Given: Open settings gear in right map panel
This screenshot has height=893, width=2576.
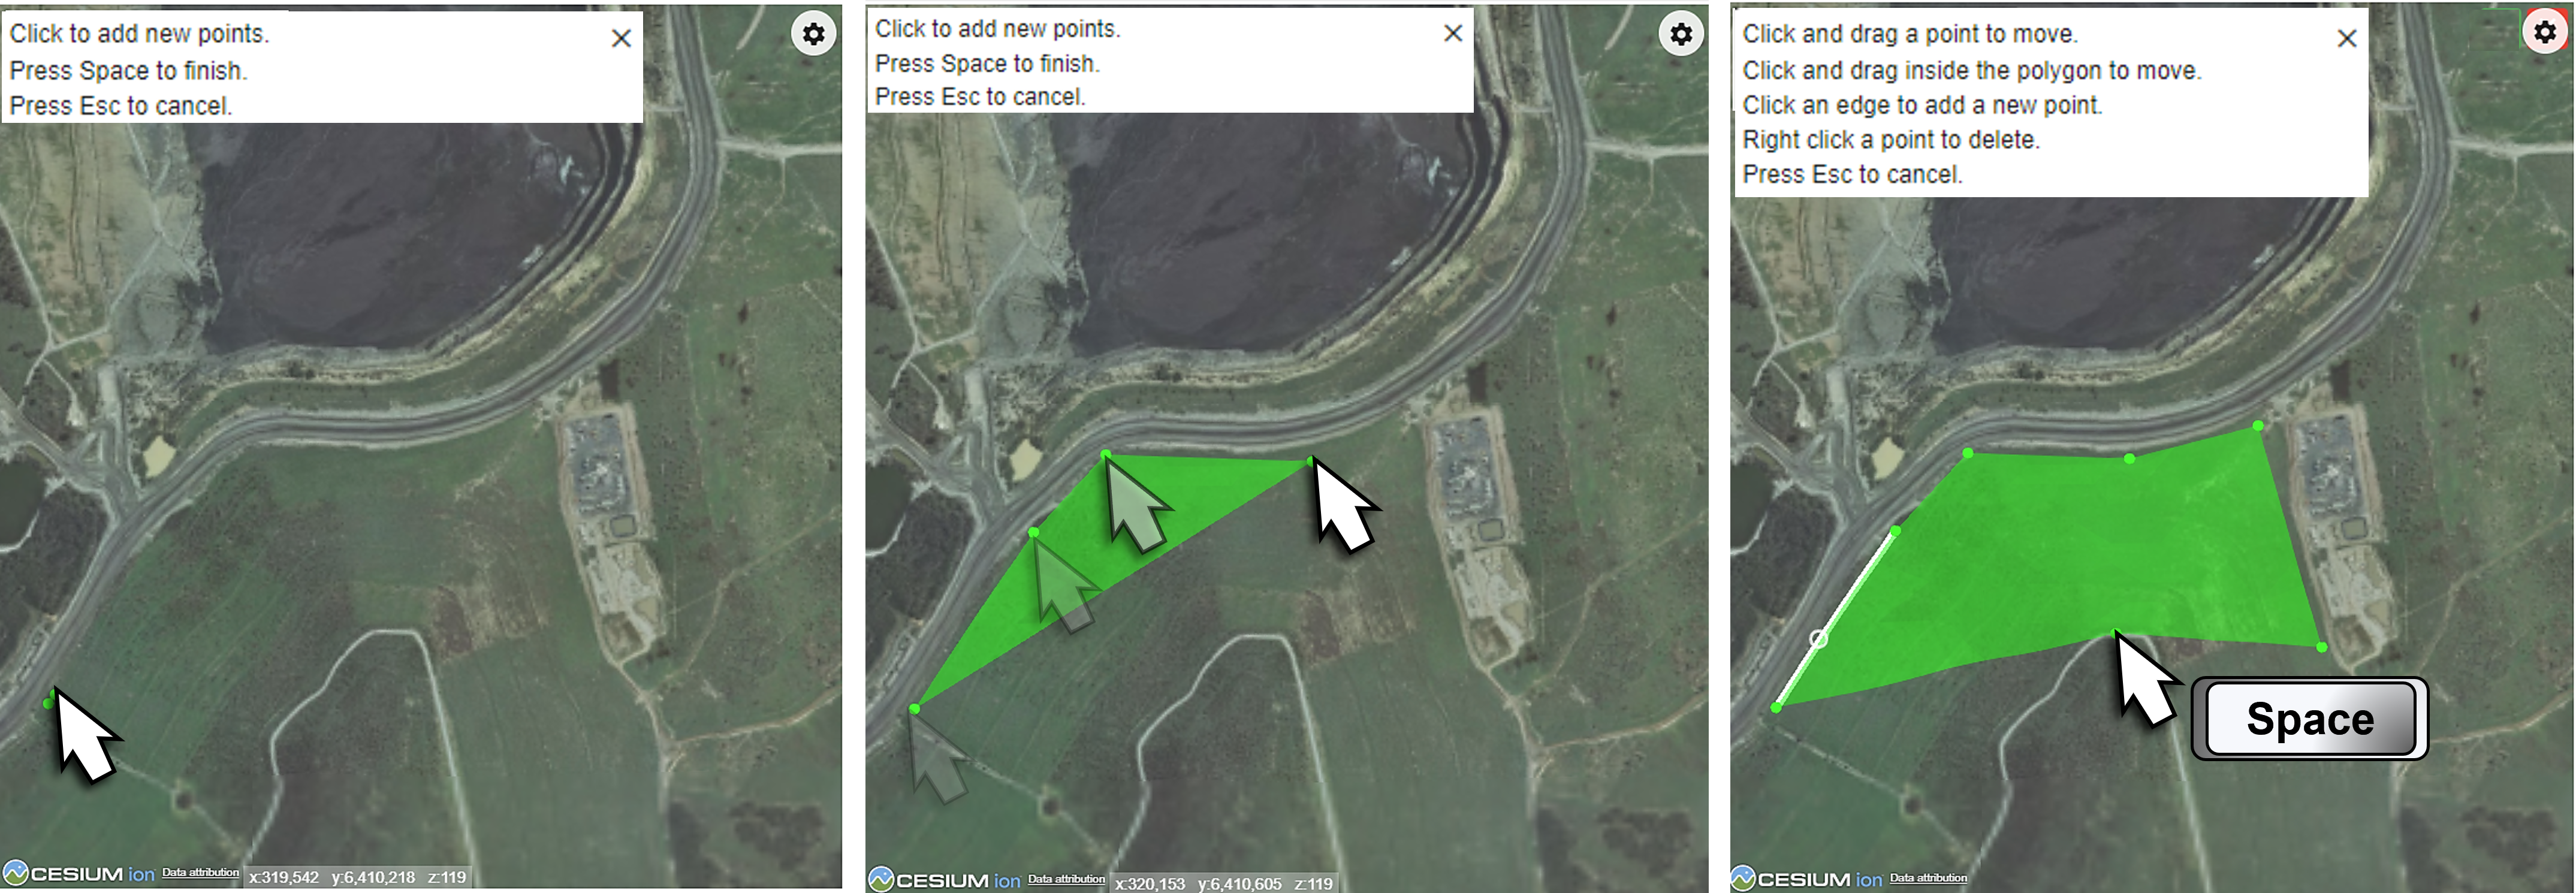Looking at the screenshot, I should pos(2545,31).
